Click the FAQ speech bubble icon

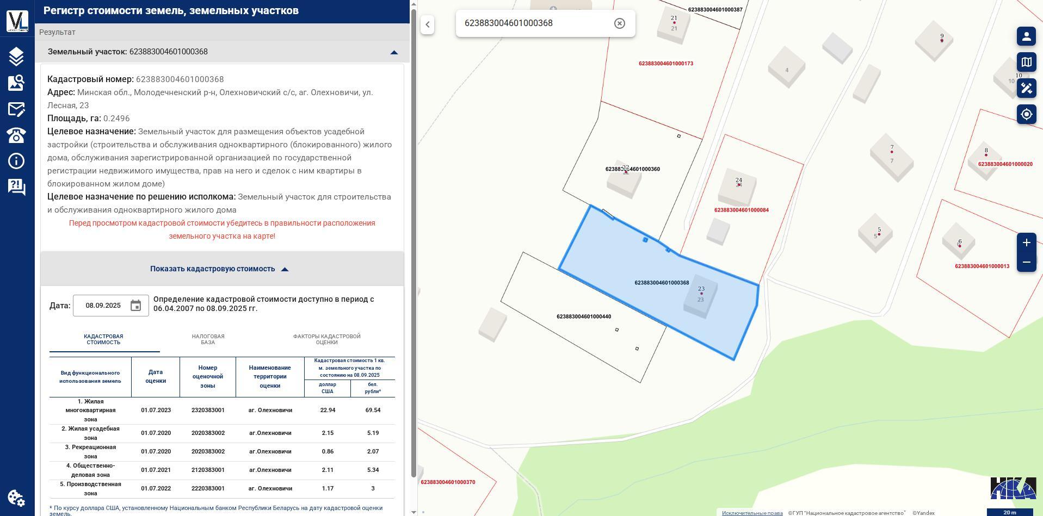pos(16,187)
